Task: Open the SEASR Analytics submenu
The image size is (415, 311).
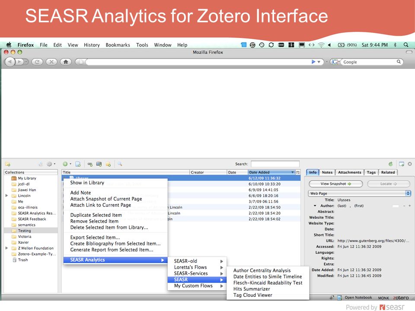Action: [x=116, y=260]
